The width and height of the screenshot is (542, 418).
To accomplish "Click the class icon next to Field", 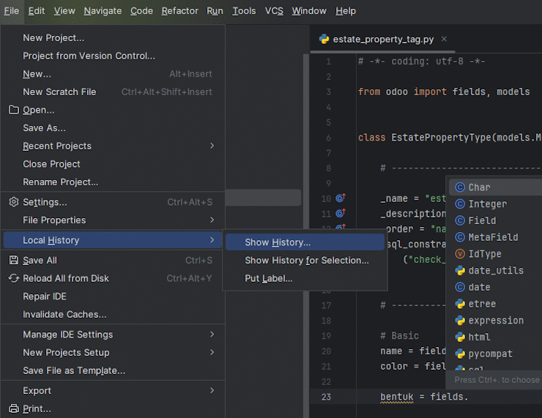I will [x=460, y=220].
